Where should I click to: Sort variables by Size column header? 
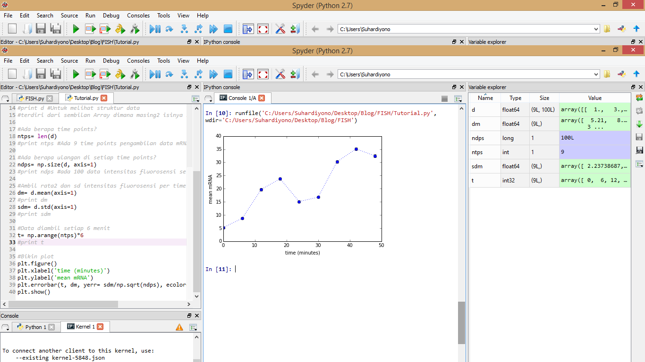point(544,98)
